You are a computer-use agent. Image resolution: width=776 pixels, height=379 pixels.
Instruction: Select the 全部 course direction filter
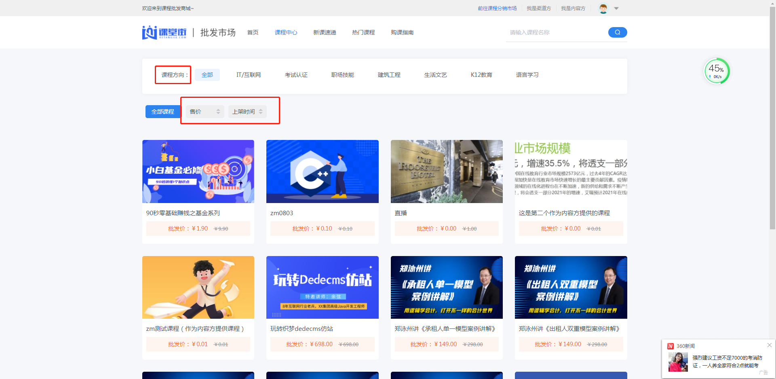[207, 75]
